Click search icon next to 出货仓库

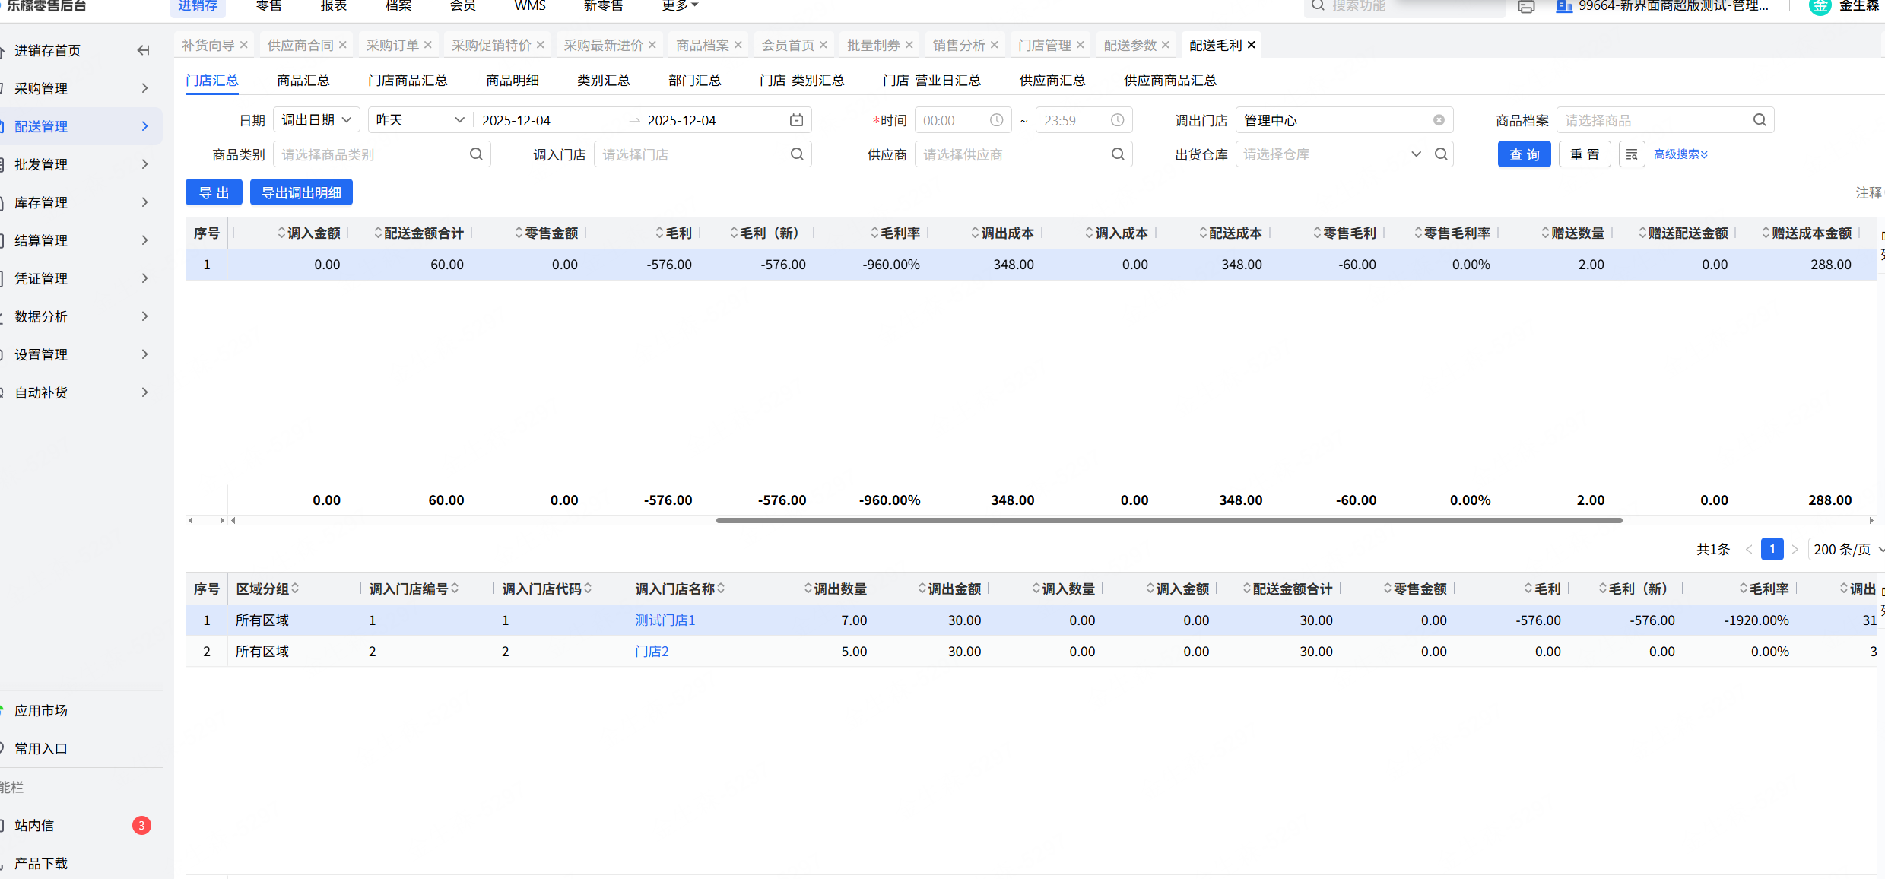1441,154
